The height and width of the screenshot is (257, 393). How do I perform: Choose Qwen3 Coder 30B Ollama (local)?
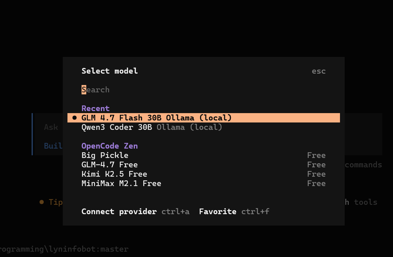tap(152, 127)
